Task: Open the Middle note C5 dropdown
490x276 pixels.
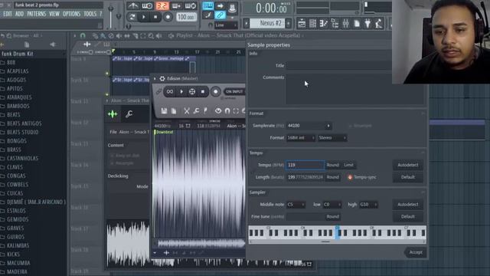Action: click(296, 205)
